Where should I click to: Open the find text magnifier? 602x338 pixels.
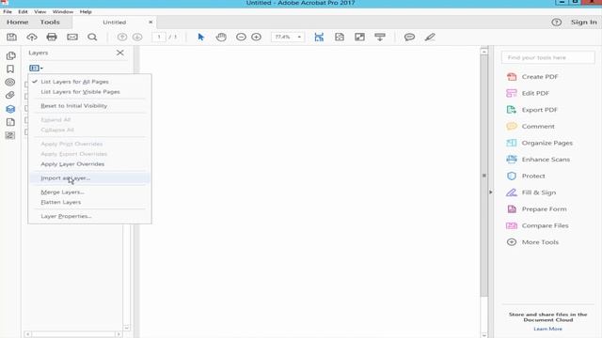(92, 37)
